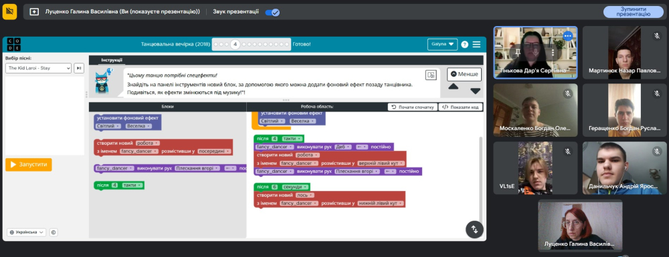The height and width of the screenshot is (257, 669).
Task: Click the Code.org logo
Action: (14, 45)
